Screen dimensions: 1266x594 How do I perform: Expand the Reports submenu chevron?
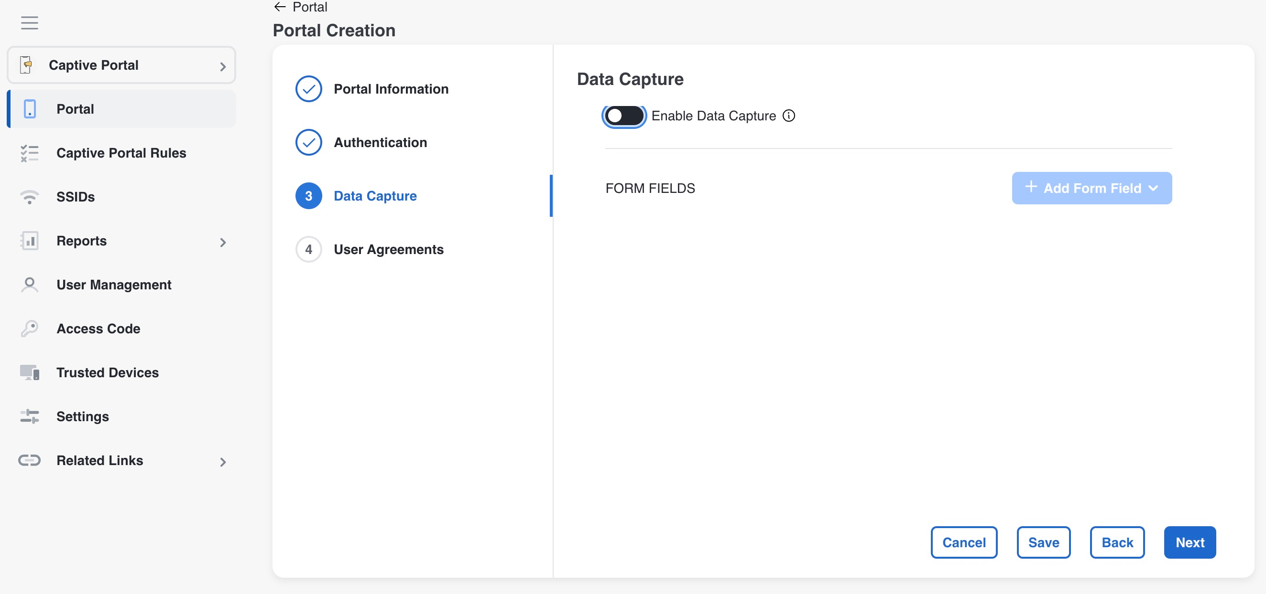click(223, 242)
